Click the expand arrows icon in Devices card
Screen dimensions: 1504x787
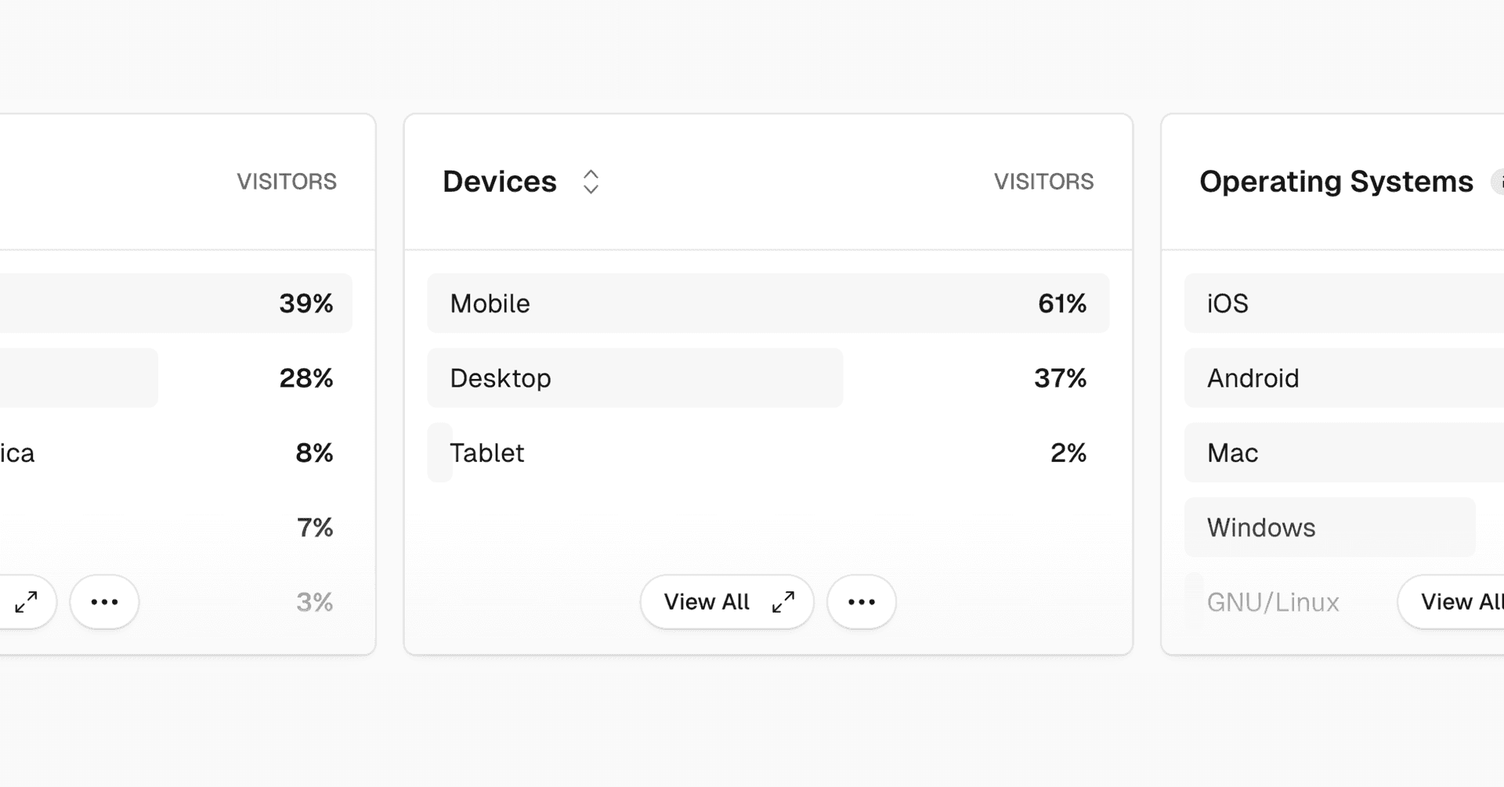point(783,602)
